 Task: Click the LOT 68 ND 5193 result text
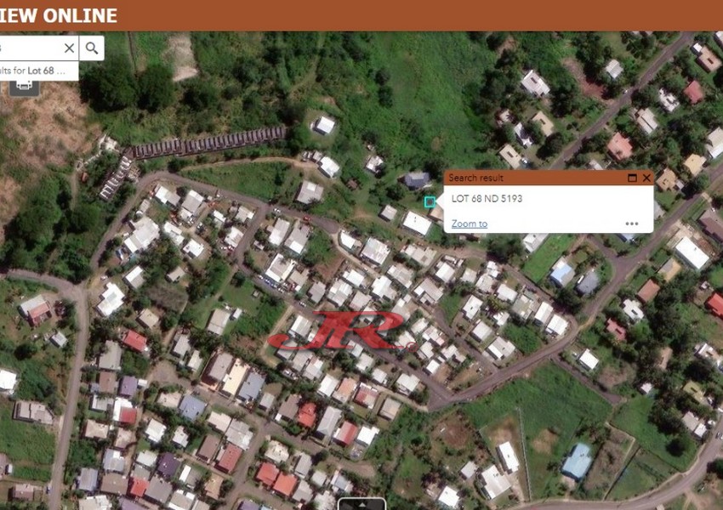(x=487, y=199)
